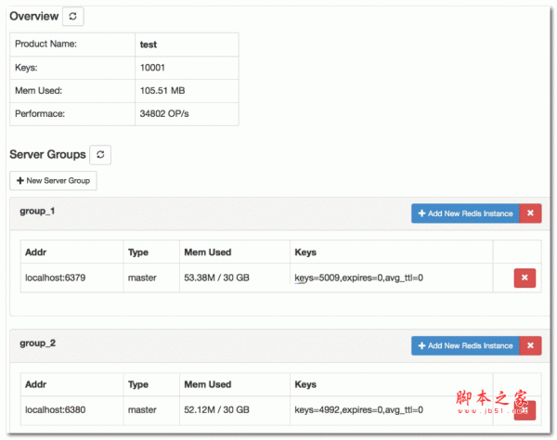Screen dimensions: 557x440
Task: Click the localhost:6380 address cell
Action: tap(72, 410)
